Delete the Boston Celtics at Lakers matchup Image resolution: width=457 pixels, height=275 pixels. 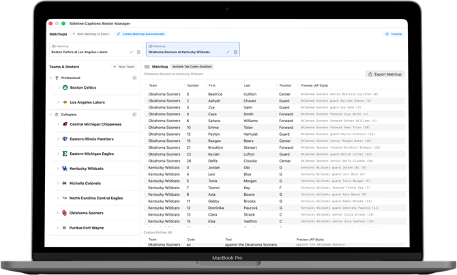click(138, 52)
